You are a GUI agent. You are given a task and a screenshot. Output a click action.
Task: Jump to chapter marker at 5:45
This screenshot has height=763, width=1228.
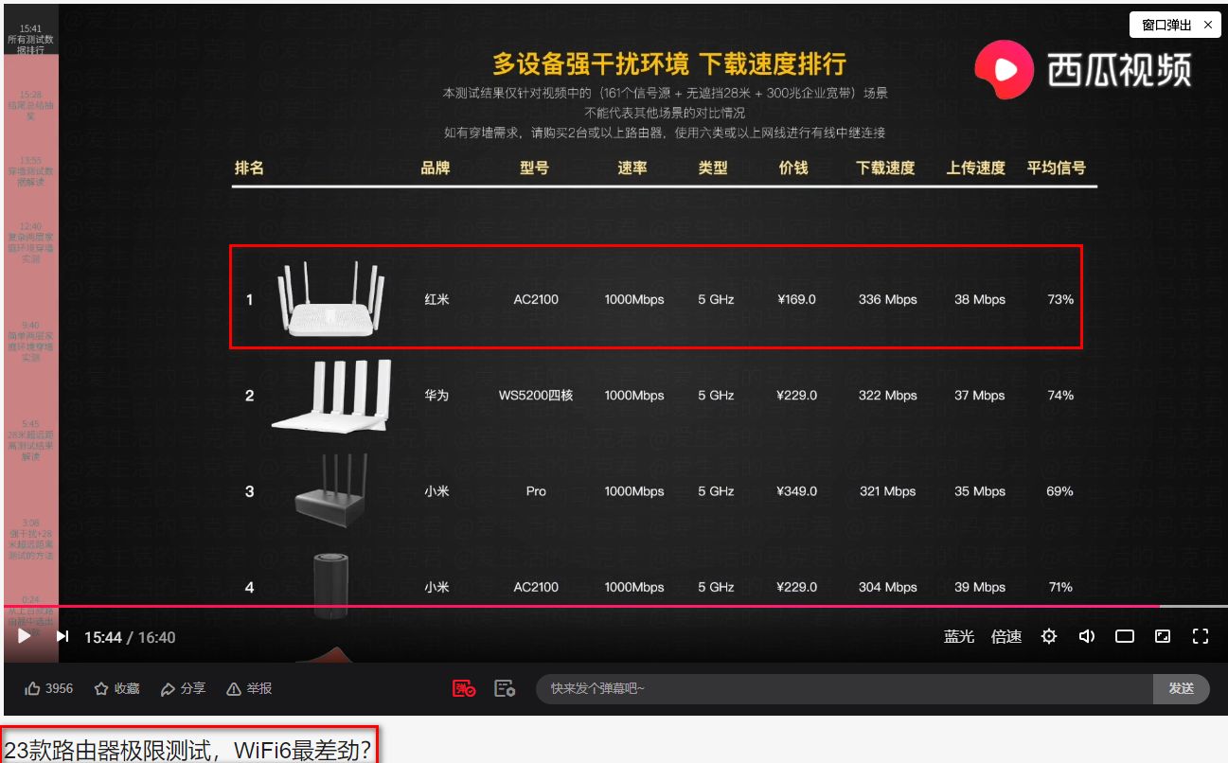pyautogui.click(x=30, y=440)
